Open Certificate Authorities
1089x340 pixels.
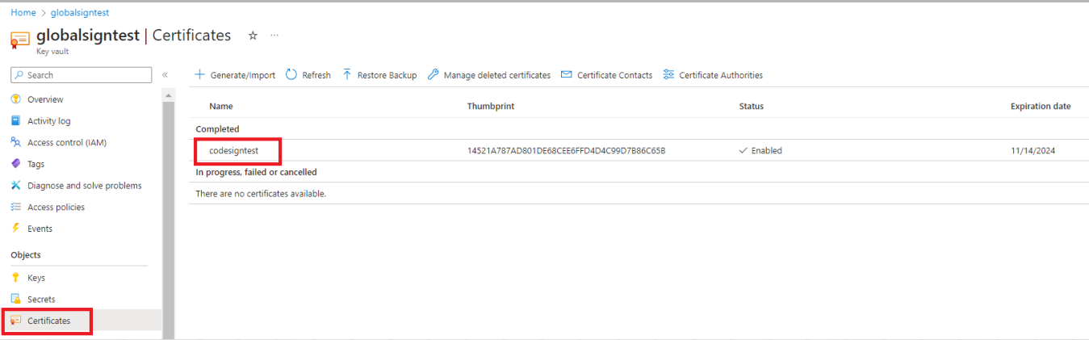[721, 75]
